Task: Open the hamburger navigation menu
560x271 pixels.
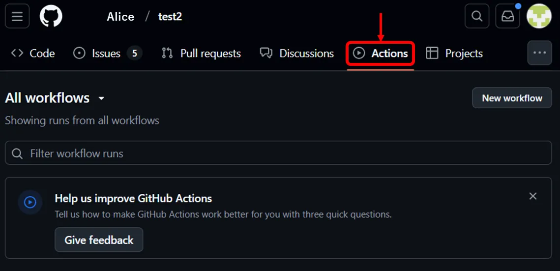Action: (17, 16)
